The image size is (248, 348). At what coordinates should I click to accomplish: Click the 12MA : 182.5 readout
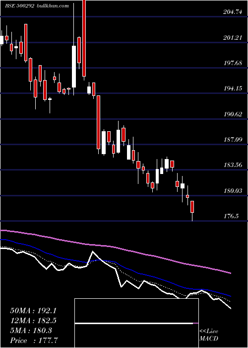coord(33,321)
